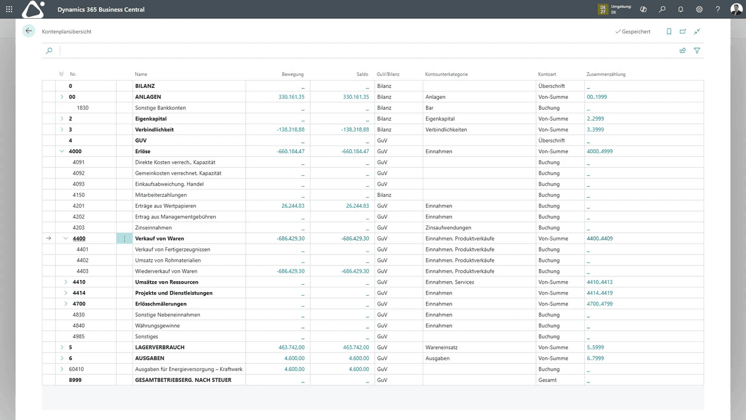Open the app launcher waffle menu
The width and height of the screenshot is (746, 420).
9,9
